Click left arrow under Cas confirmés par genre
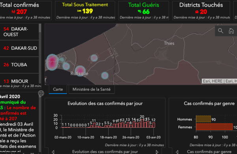The image size is (237, 154). coord(177,152)
